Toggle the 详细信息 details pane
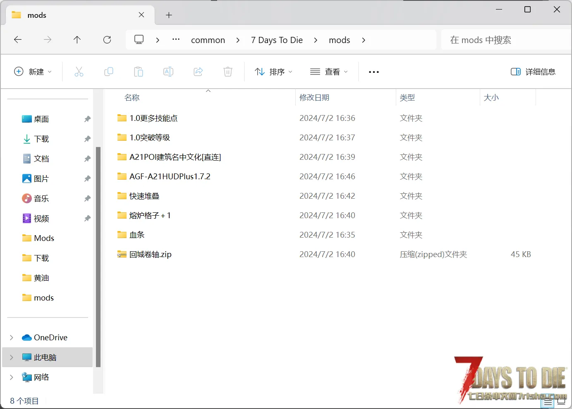Image resolution: width=572 pixels, height=409 pixels. [533, 72]
